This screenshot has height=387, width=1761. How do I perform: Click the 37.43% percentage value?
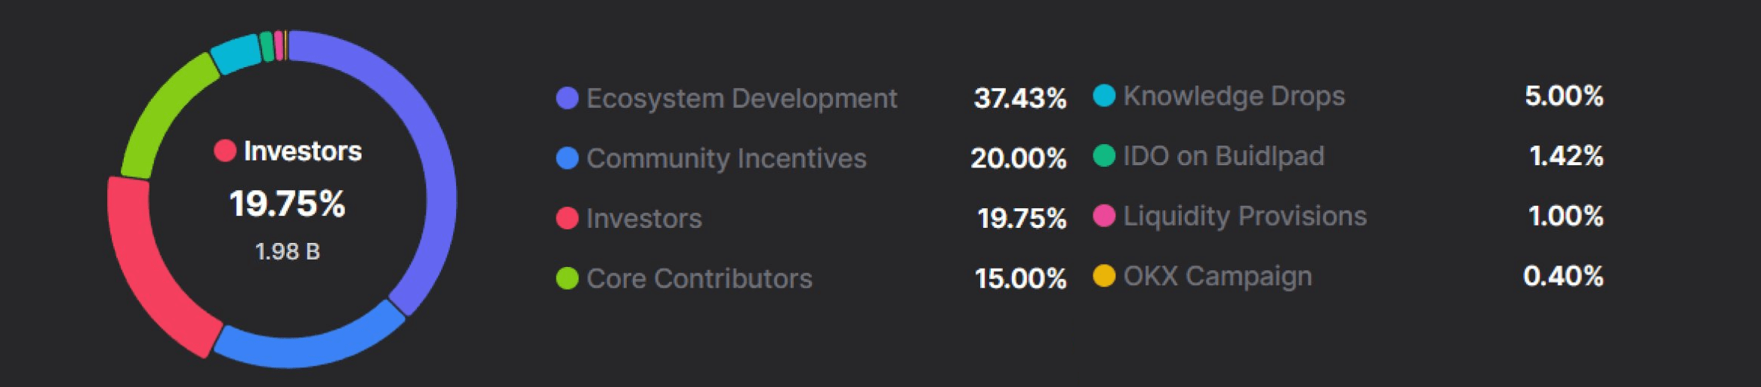(1019, 98)
